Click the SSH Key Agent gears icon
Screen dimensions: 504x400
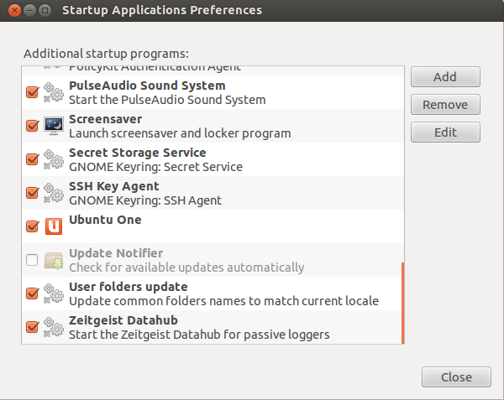(x=54, y=193)
